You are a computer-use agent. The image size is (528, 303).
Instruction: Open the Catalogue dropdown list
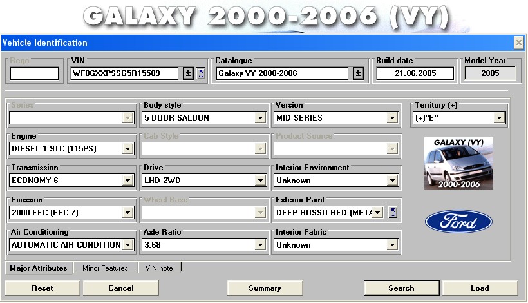pyautogui.click(x=359, y=73)
